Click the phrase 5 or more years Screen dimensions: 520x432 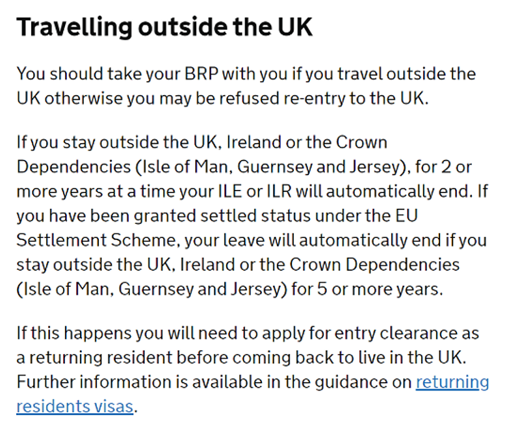[380, 290]
